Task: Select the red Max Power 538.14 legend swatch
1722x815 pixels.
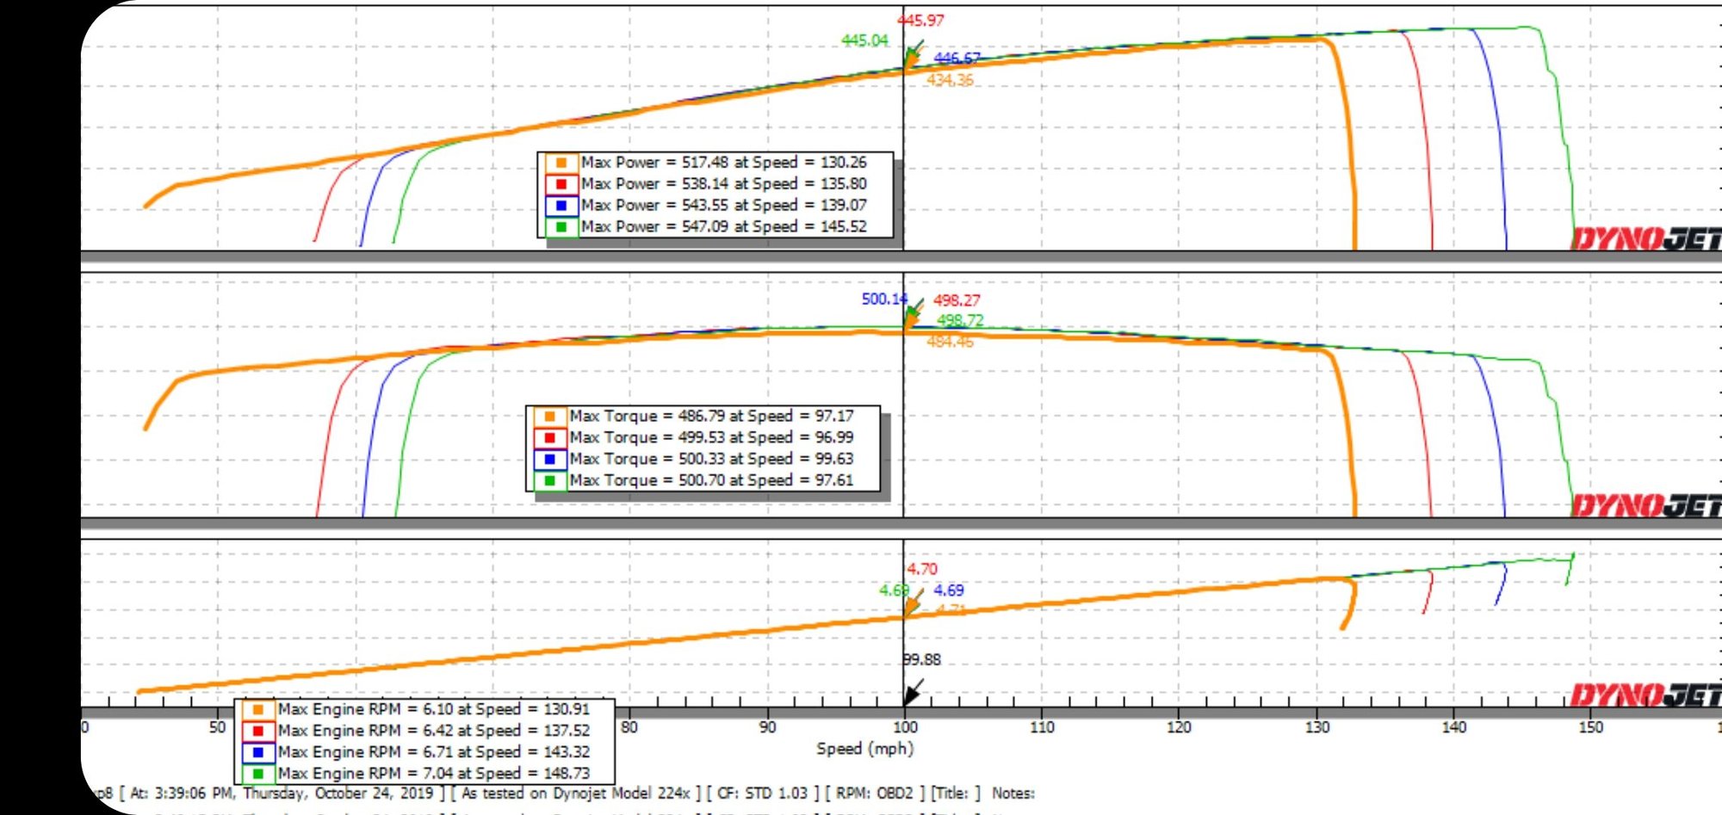Action: (x=561, y=184)
